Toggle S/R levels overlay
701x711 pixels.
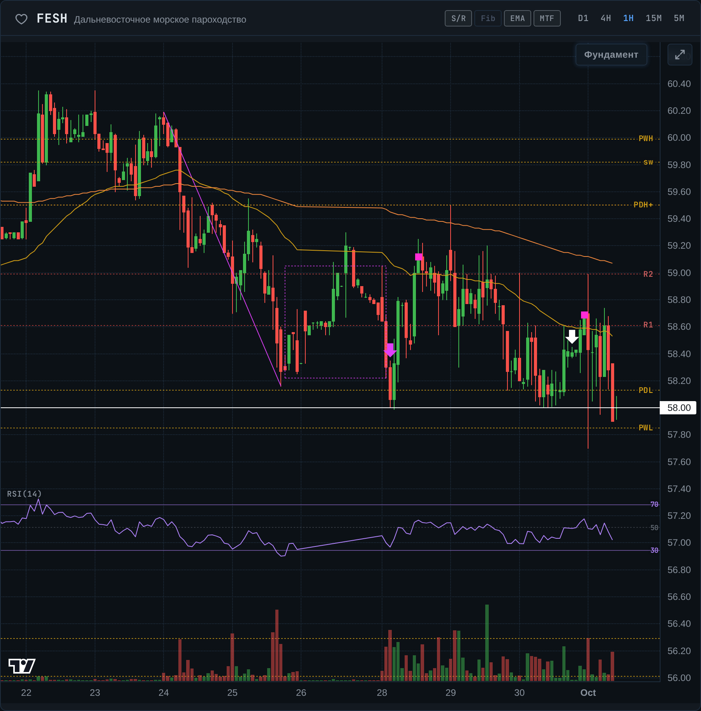458,18
